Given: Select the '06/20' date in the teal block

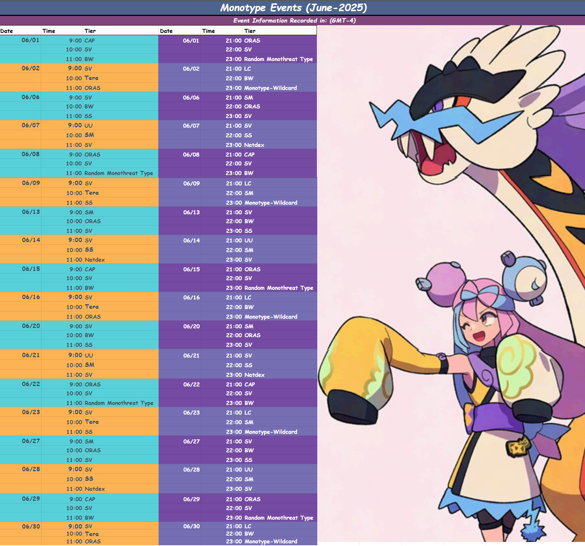Looking at the screenshot, I should (31, 326).
